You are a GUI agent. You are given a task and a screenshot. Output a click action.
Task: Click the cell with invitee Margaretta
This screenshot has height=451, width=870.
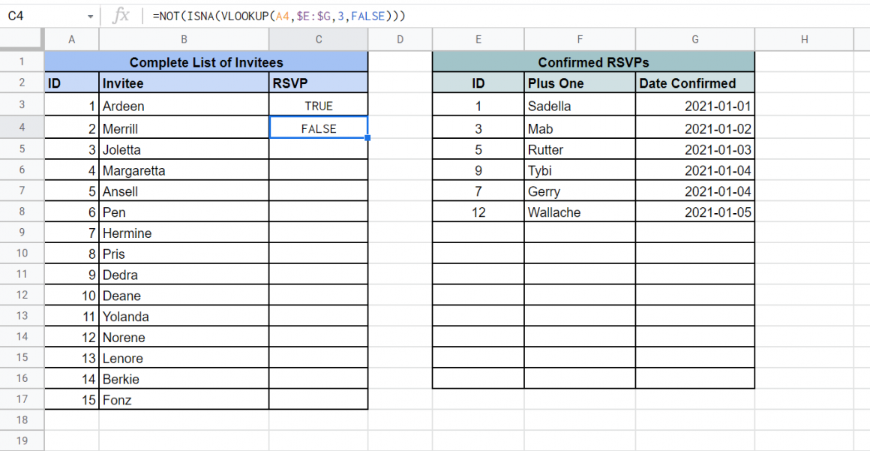(184, 170)
